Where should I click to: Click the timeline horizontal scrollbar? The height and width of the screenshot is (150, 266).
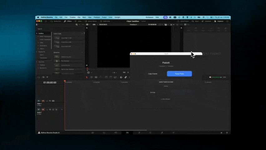pyautogui.click(x=106, y=130)
